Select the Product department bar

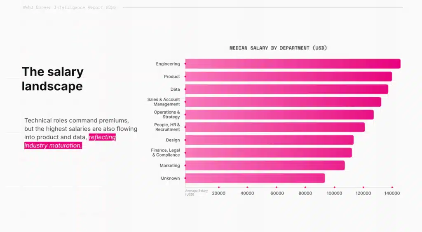(288, 77)
